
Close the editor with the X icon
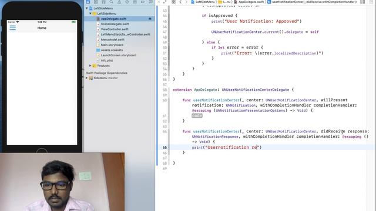159,2
